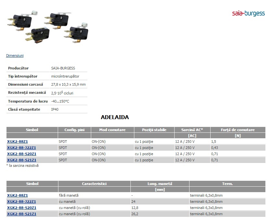Select ON-(ON) cell in XGK2-88-S20Z1 row
The height and width of the screenshot is (222, 268).
coord(113,154)
